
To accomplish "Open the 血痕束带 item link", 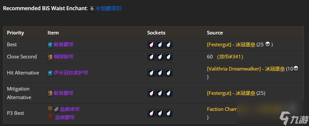I will coord(70,109).
